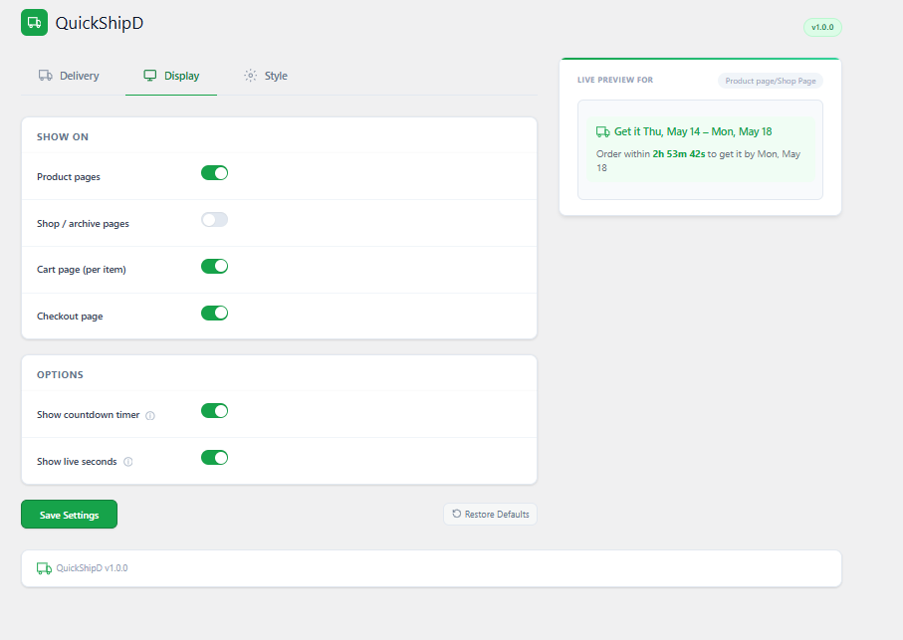Switch to the Style tab
This screenshot has height=640, width=903.
pyautogui.click(x=266, y=76)
